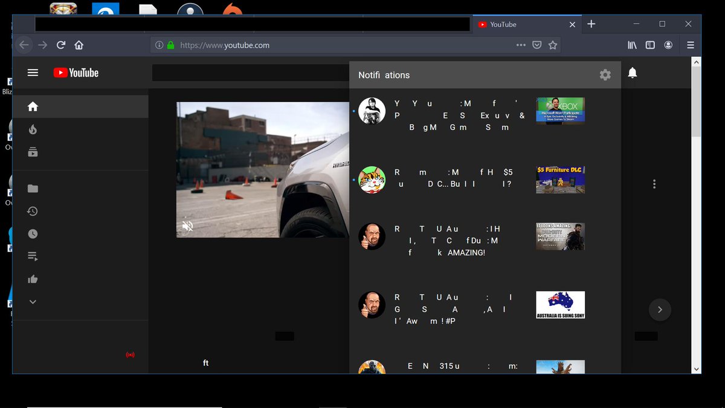Screen dimensions: 725x408
Task: Open Library folder icon in sidebar
Action: pos(33,189)
